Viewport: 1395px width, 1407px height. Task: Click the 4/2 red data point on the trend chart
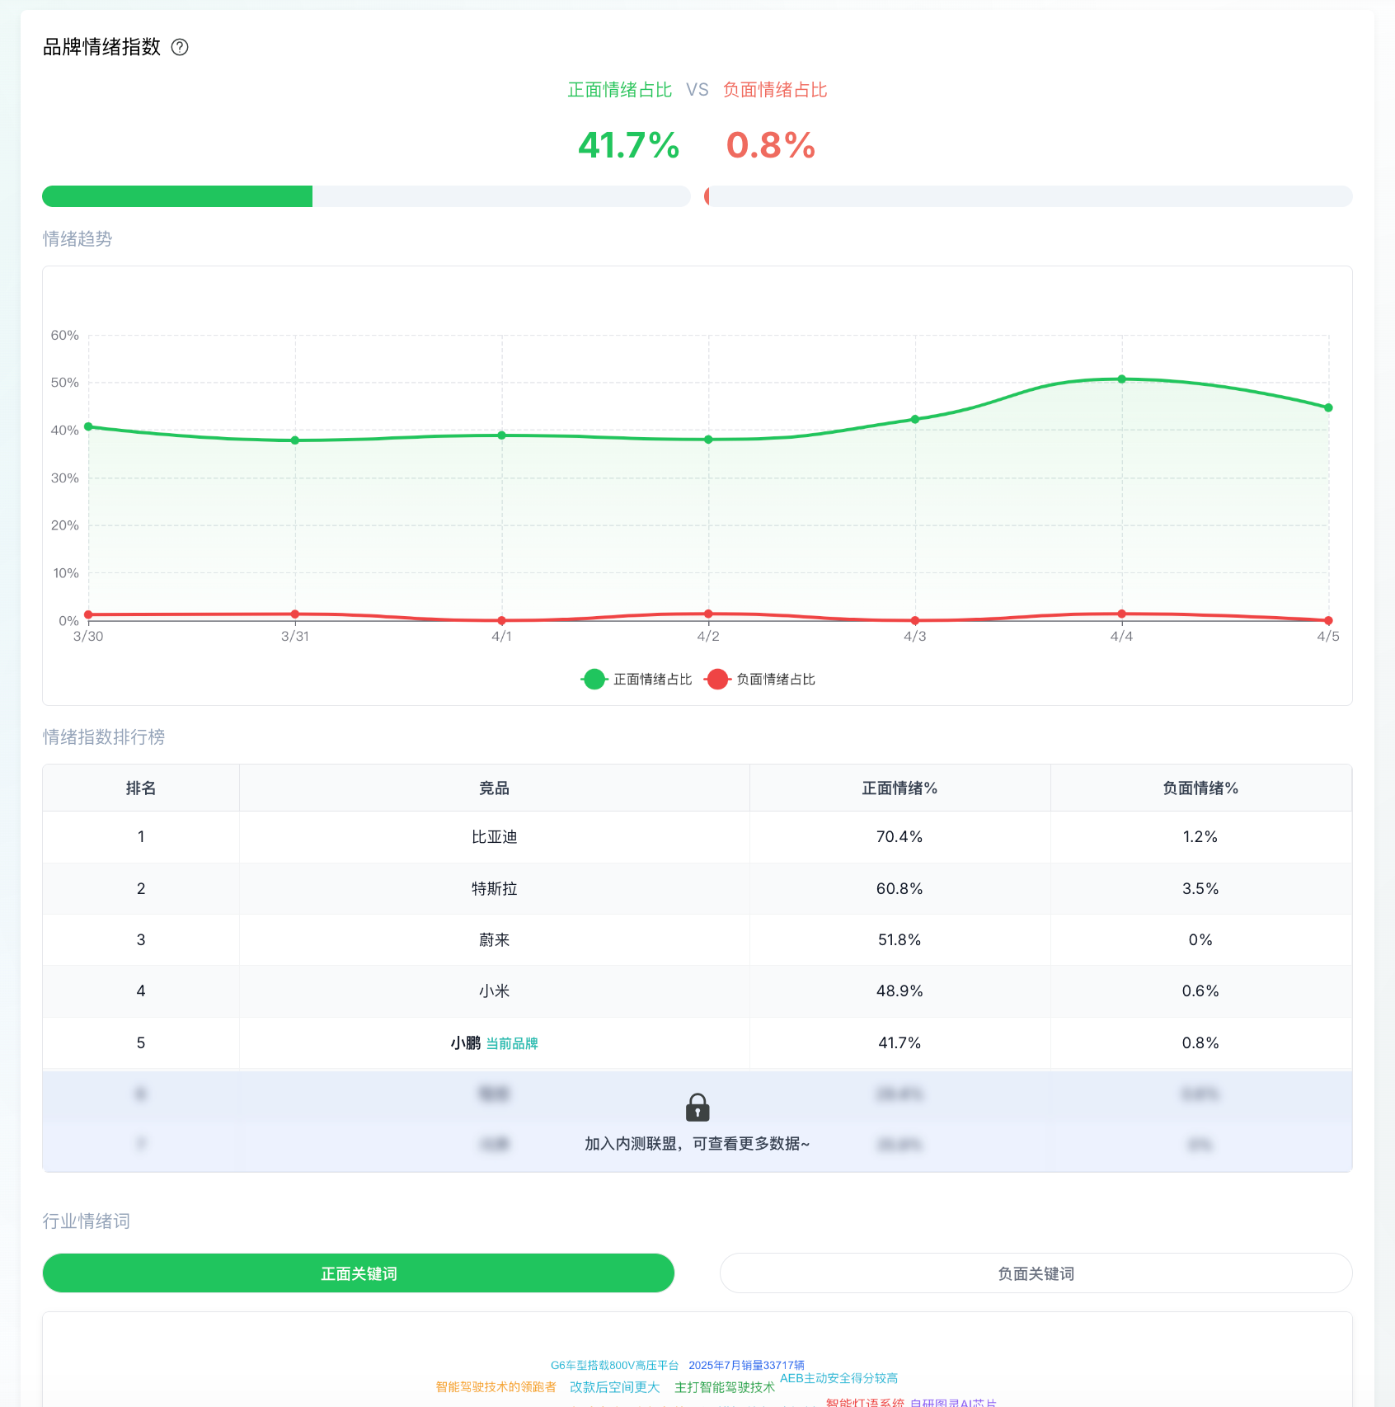click(708, 614)
